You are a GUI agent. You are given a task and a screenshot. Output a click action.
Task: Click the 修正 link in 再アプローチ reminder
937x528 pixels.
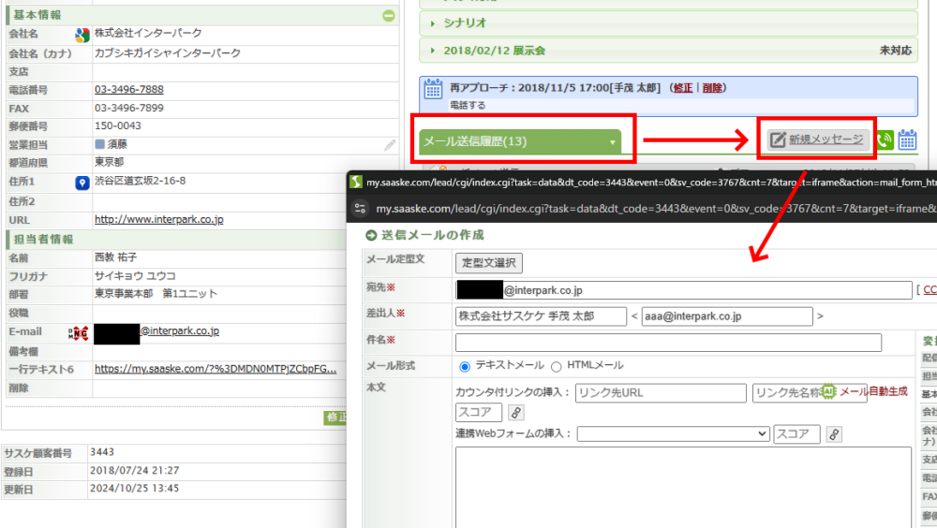click(x=682, y=88)
